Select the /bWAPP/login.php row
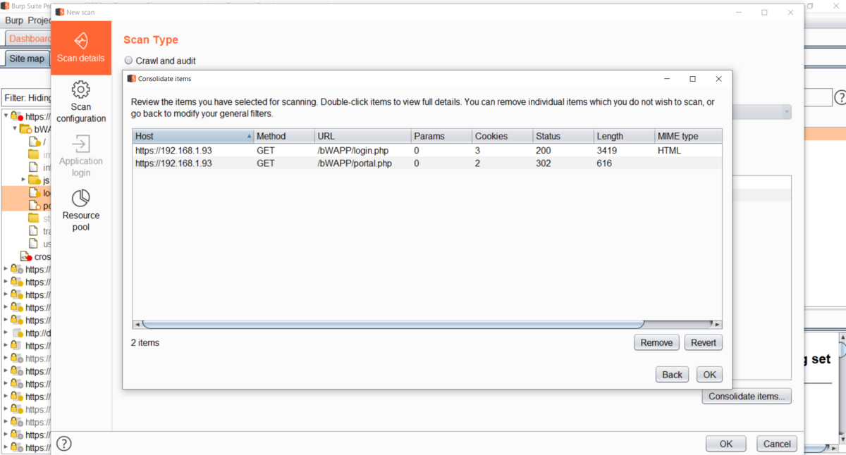Screen dimensions: 846x455 [x=427, y=151]
